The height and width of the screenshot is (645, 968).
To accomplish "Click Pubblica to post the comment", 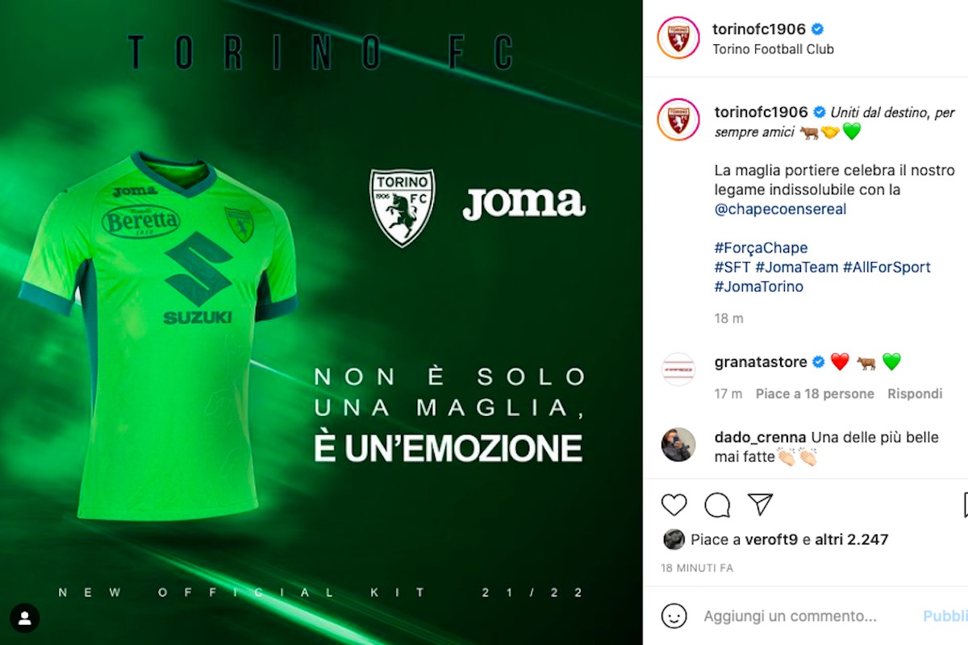I will pyautogui.click(x=945, y=616).
